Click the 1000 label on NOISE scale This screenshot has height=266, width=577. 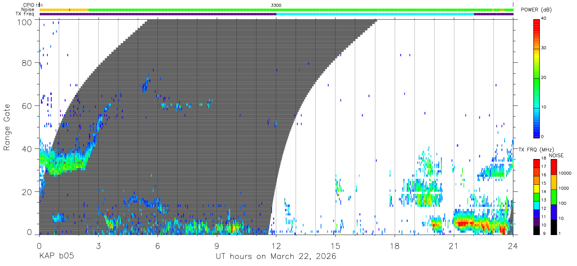click(564, 188)
